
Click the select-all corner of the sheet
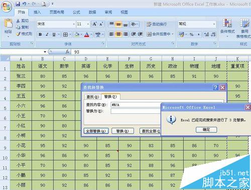coord(5,59)
